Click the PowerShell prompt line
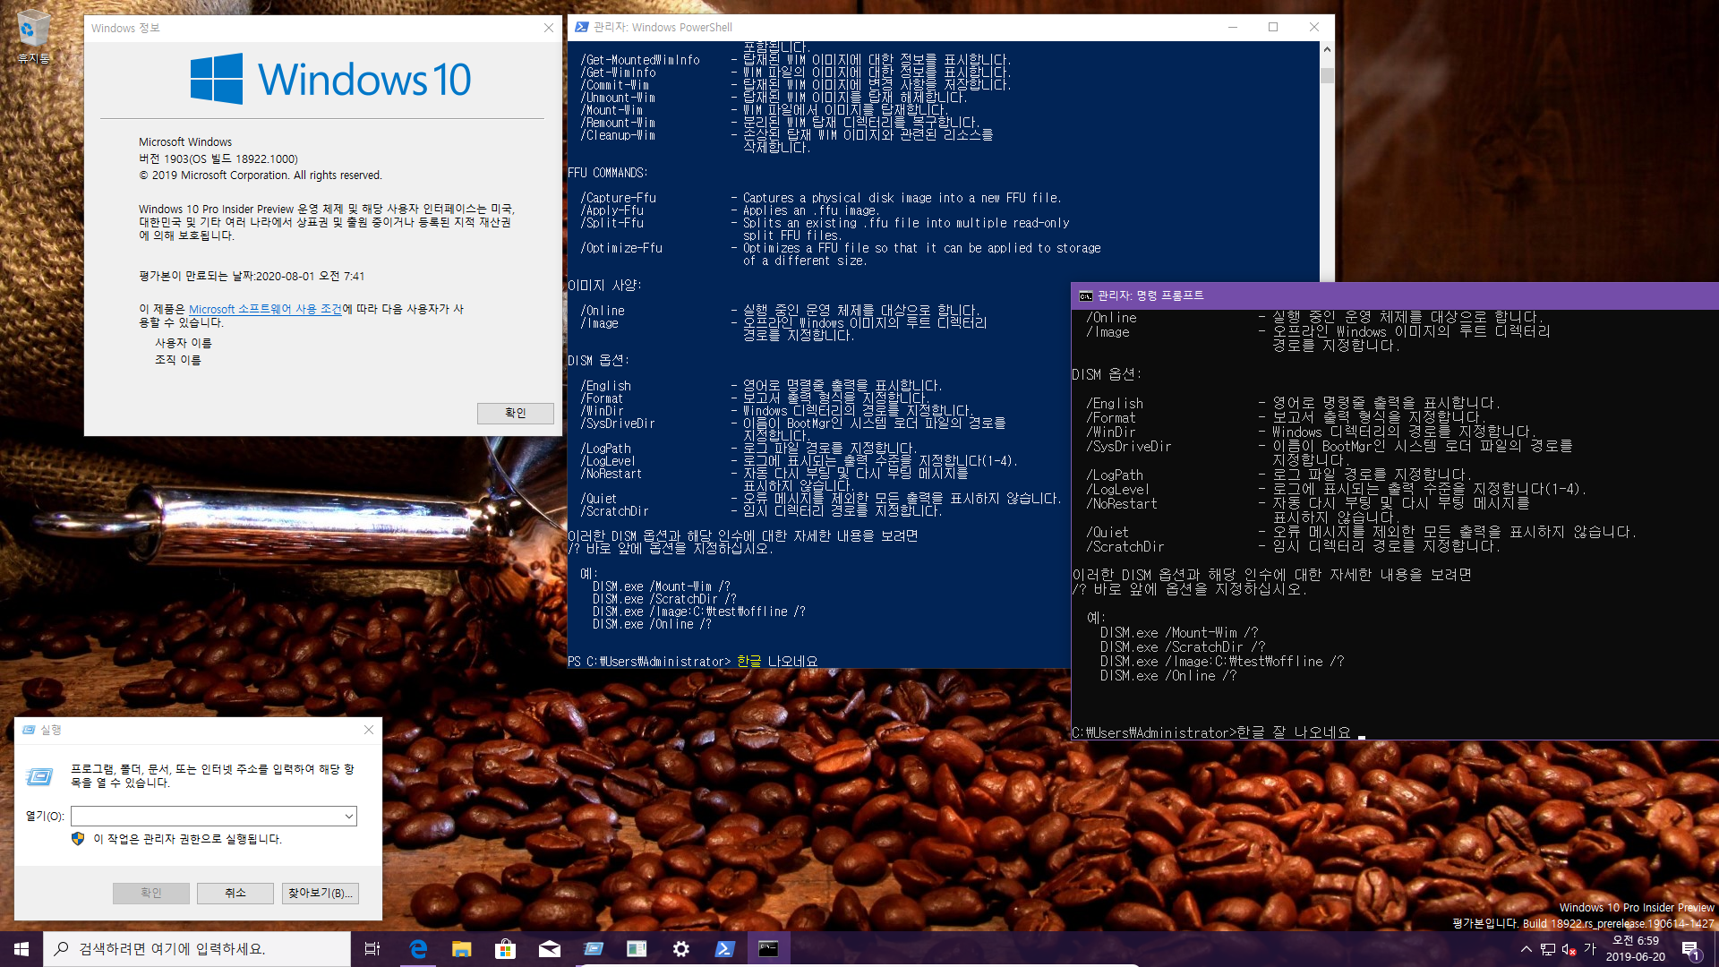 693,662
